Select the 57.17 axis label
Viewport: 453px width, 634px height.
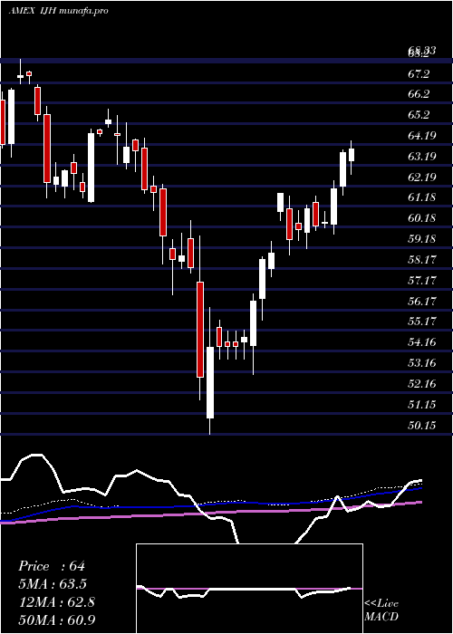tap(422, 281)
